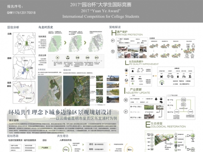Screen dimensions: 203x152
Task: Click the clock icon beside the gear icon
Action: 168,76
